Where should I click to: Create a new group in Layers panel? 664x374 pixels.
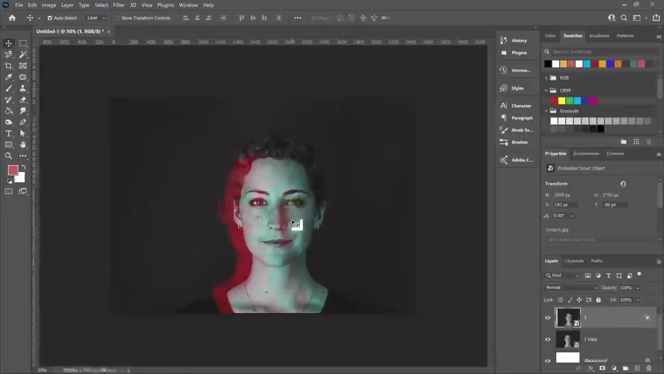626,368
